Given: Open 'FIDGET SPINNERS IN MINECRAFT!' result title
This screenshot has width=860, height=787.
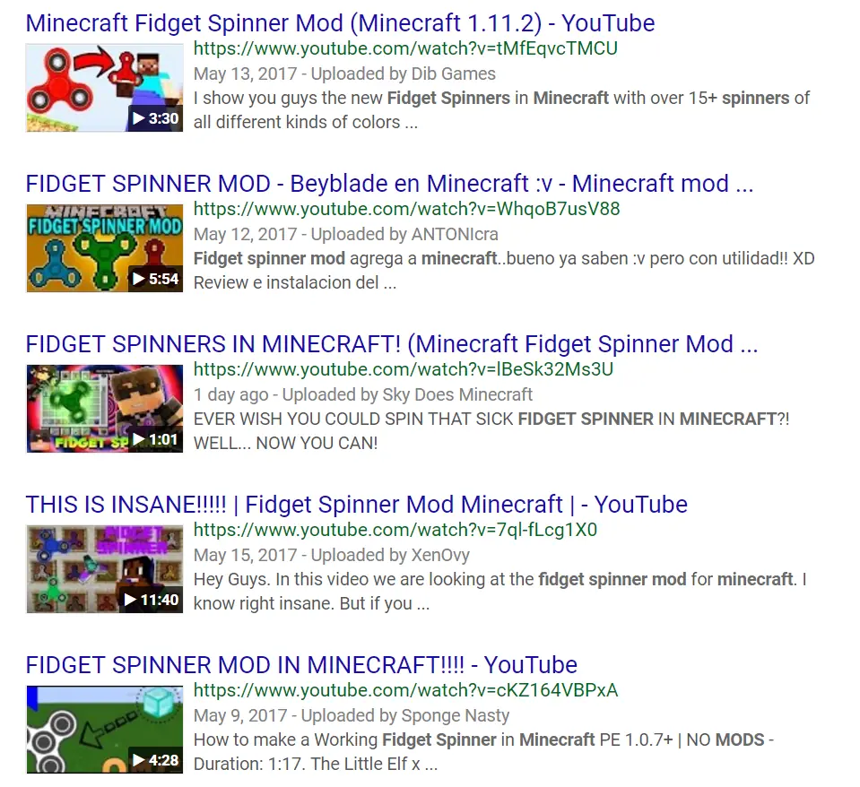Looking at the screenshot, I should [392, 345].
